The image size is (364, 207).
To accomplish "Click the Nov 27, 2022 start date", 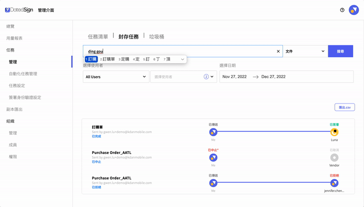I will [x=234, y=77].
